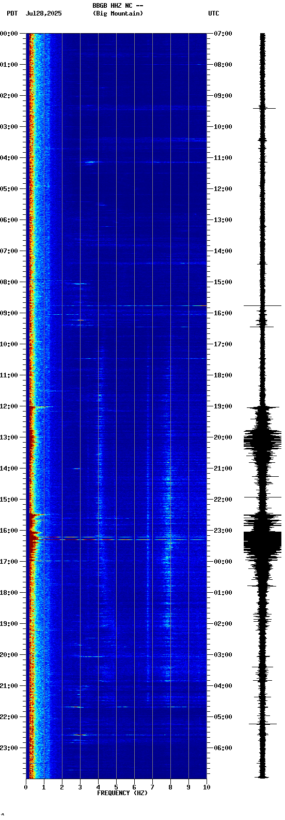Click the 05:00 label on the PDT axis
This screenshot has height=820, width=285.
point(9,189)
